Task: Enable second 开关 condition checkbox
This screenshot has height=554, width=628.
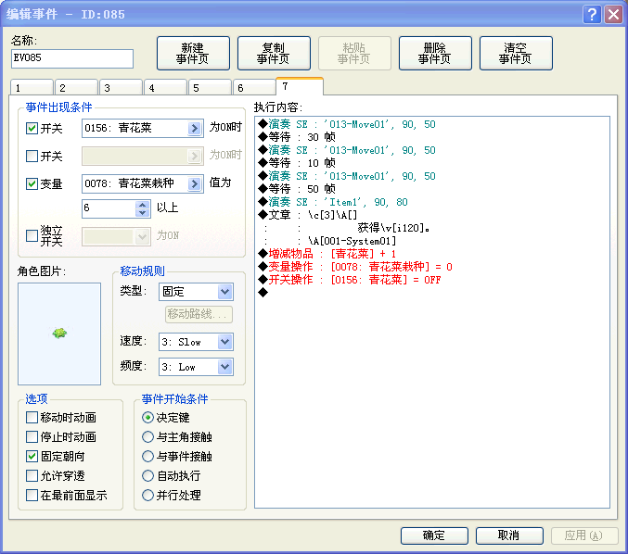Action: click(32, 156)
